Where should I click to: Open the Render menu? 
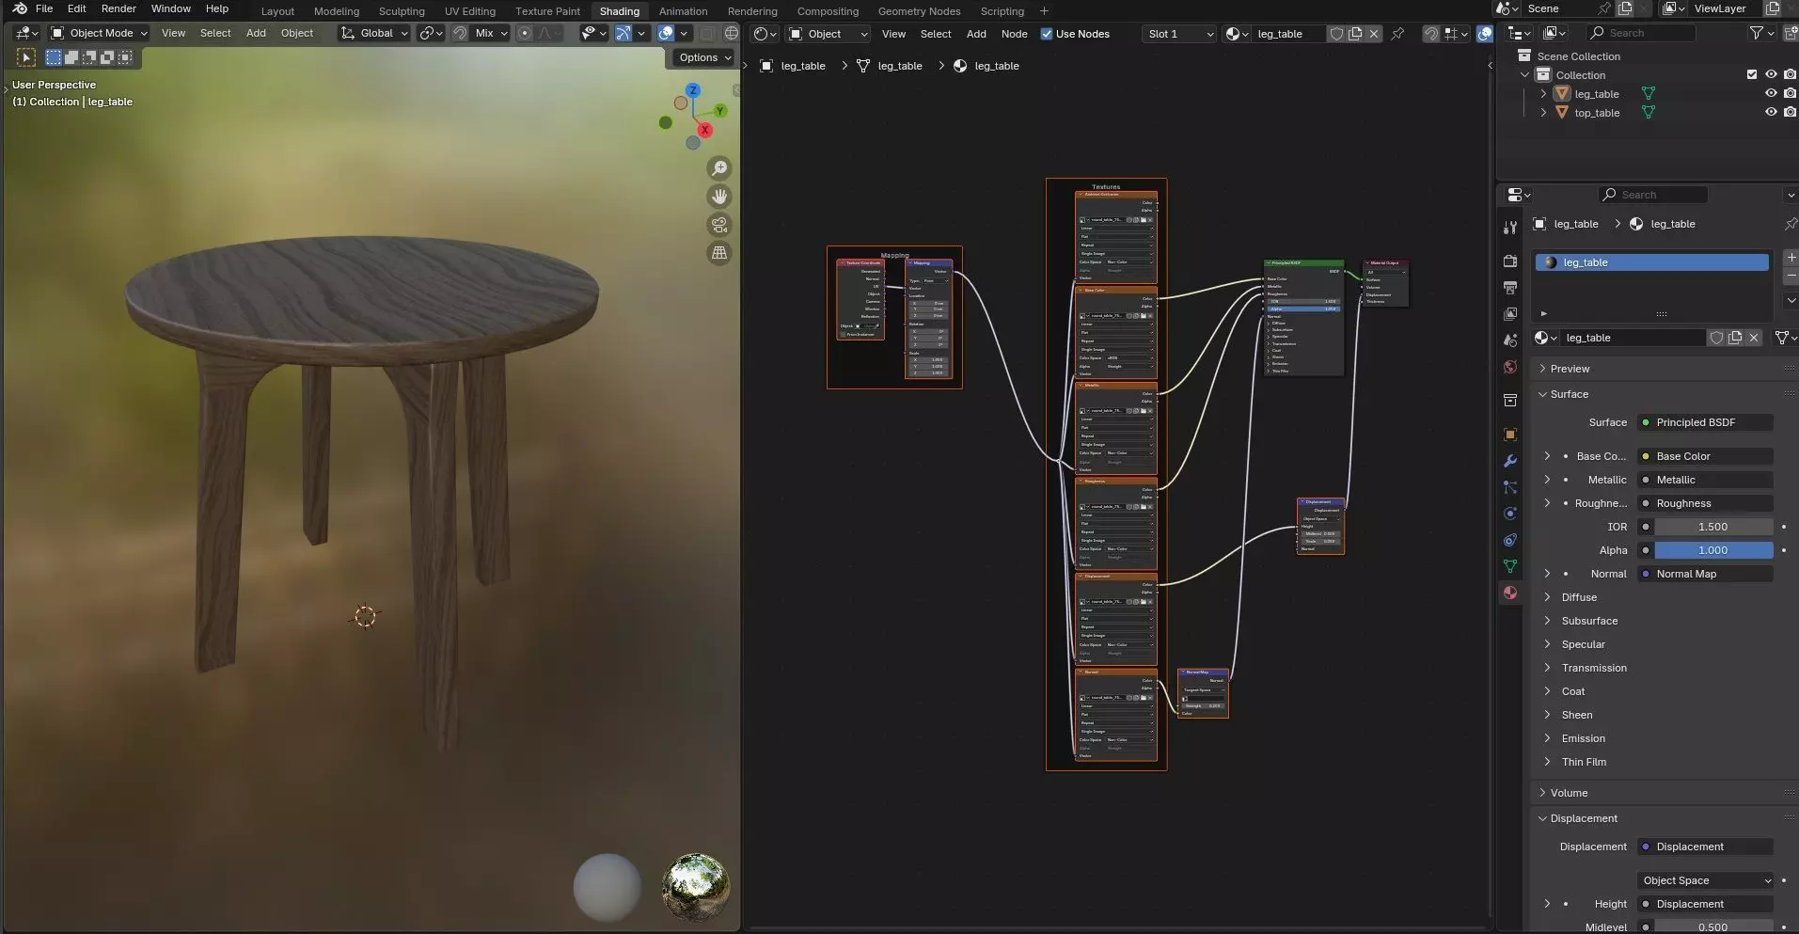pos(118,8)
